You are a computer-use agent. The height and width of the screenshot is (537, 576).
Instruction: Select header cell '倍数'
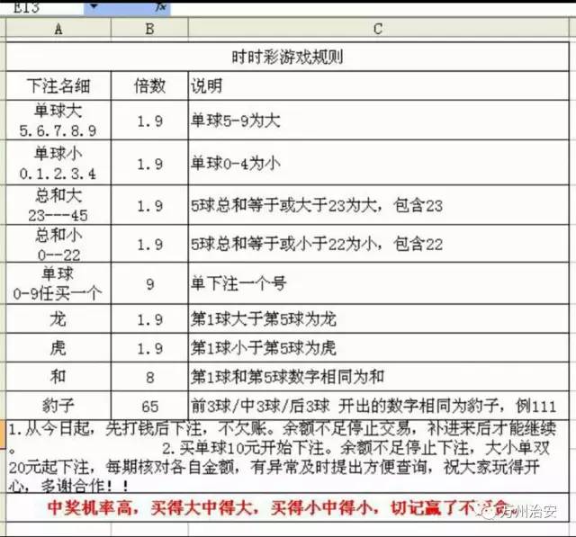[x=149, y=85]
